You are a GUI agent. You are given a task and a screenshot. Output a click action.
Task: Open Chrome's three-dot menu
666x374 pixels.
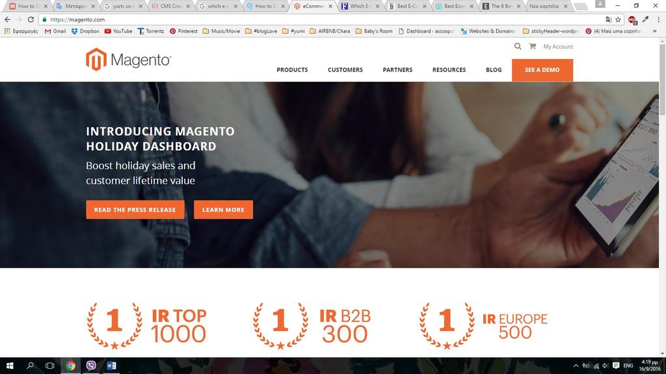(x=659, y=19)
